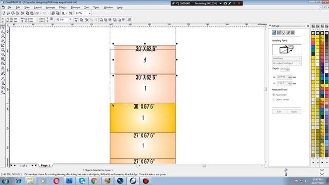
Task: Select the Ellipse tool in the toolbox
Action: pyautogui.click(x=3, y=54)
